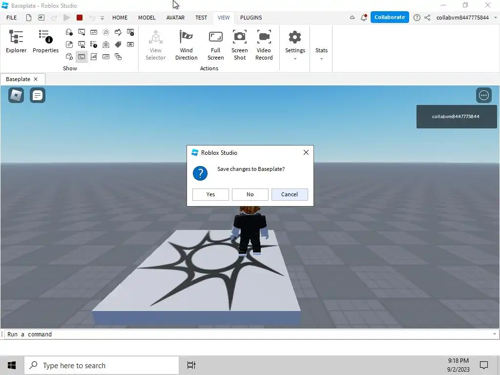Viewport: 500px width, 375px height.
Task: Show the Script Analysis terminal-with-bars icon
Action: (82, 44)
